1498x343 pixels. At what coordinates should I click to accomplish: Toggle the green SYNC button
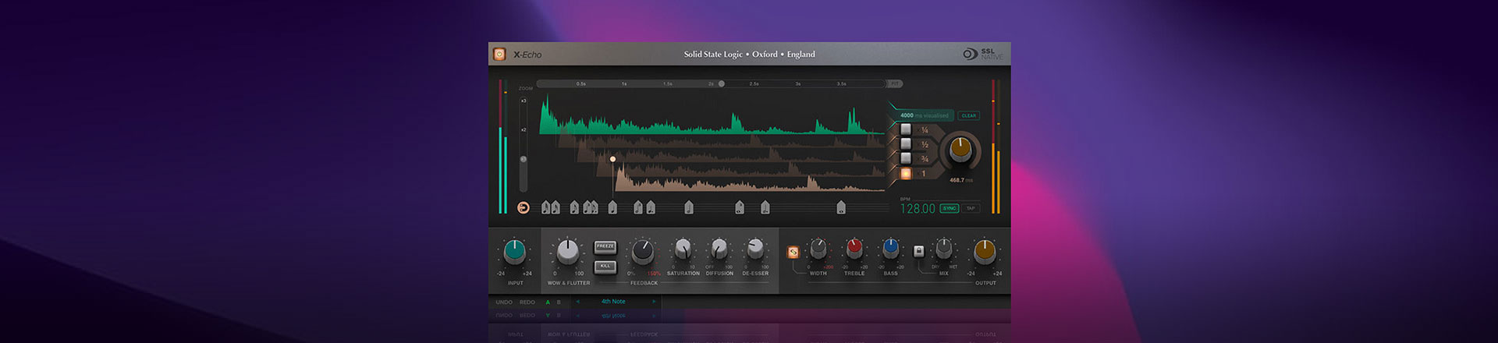pyautogui.click(x=950, y=208)
